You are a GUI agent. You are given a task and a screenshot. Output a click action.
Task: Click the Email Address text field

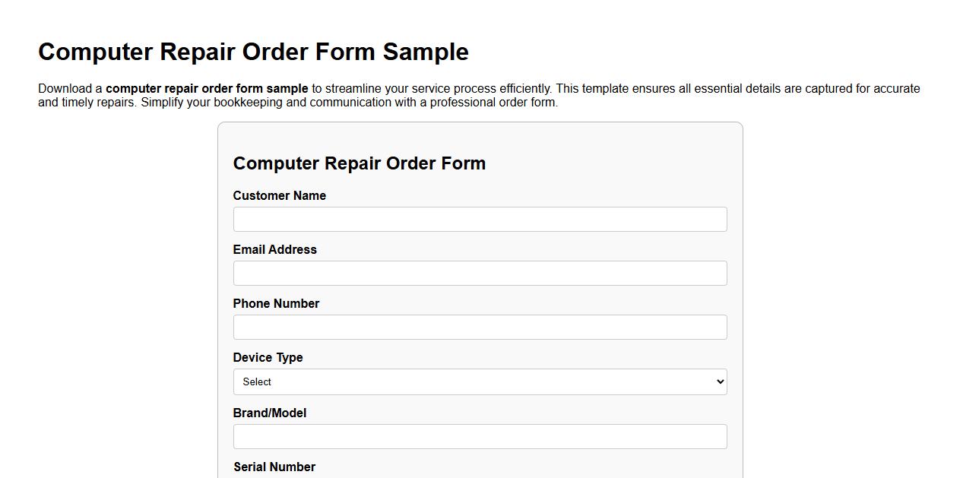(x=480, y=273)
